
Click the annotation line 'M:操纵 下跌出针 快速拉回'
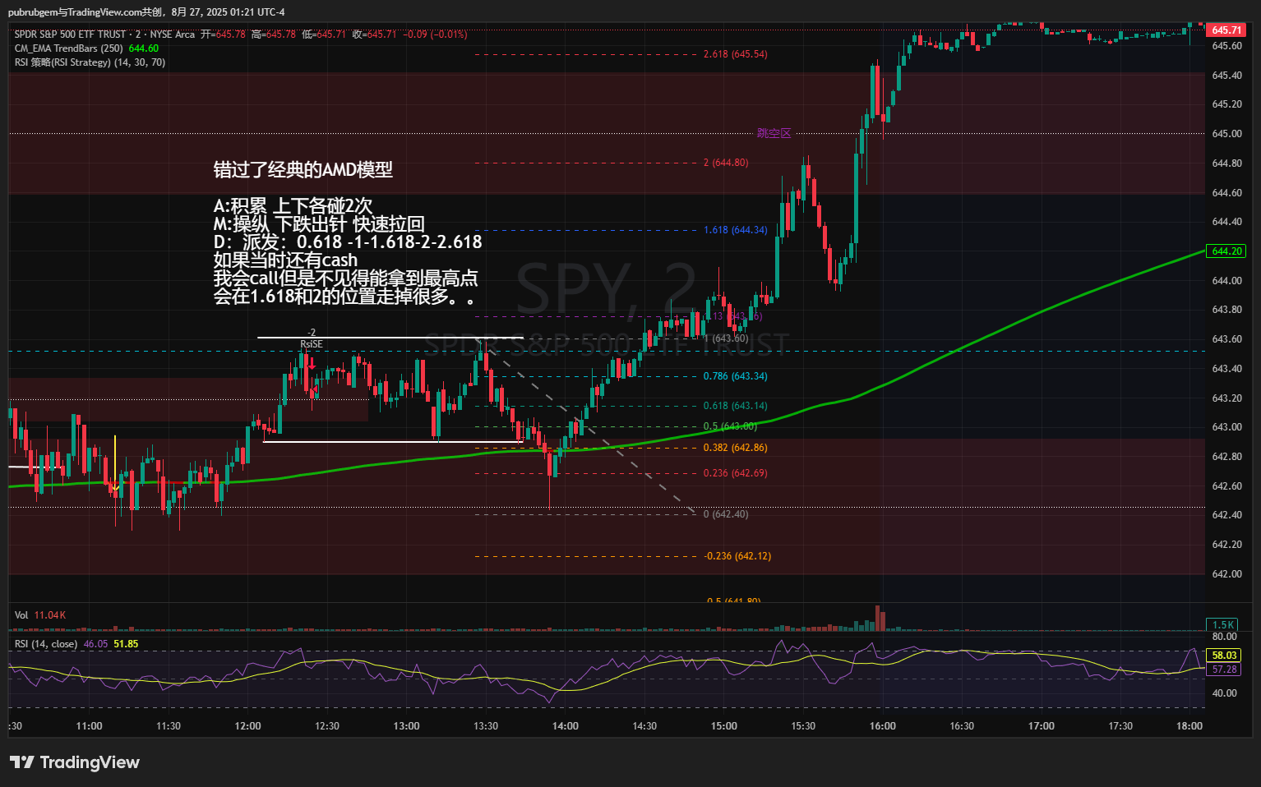(x=319, y=223)
